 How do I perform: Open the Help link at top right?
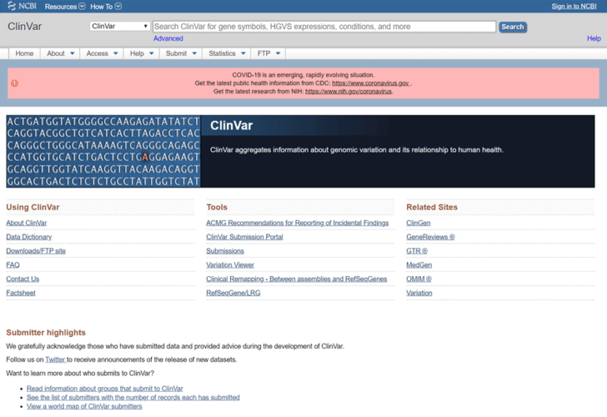click(593, 38)
